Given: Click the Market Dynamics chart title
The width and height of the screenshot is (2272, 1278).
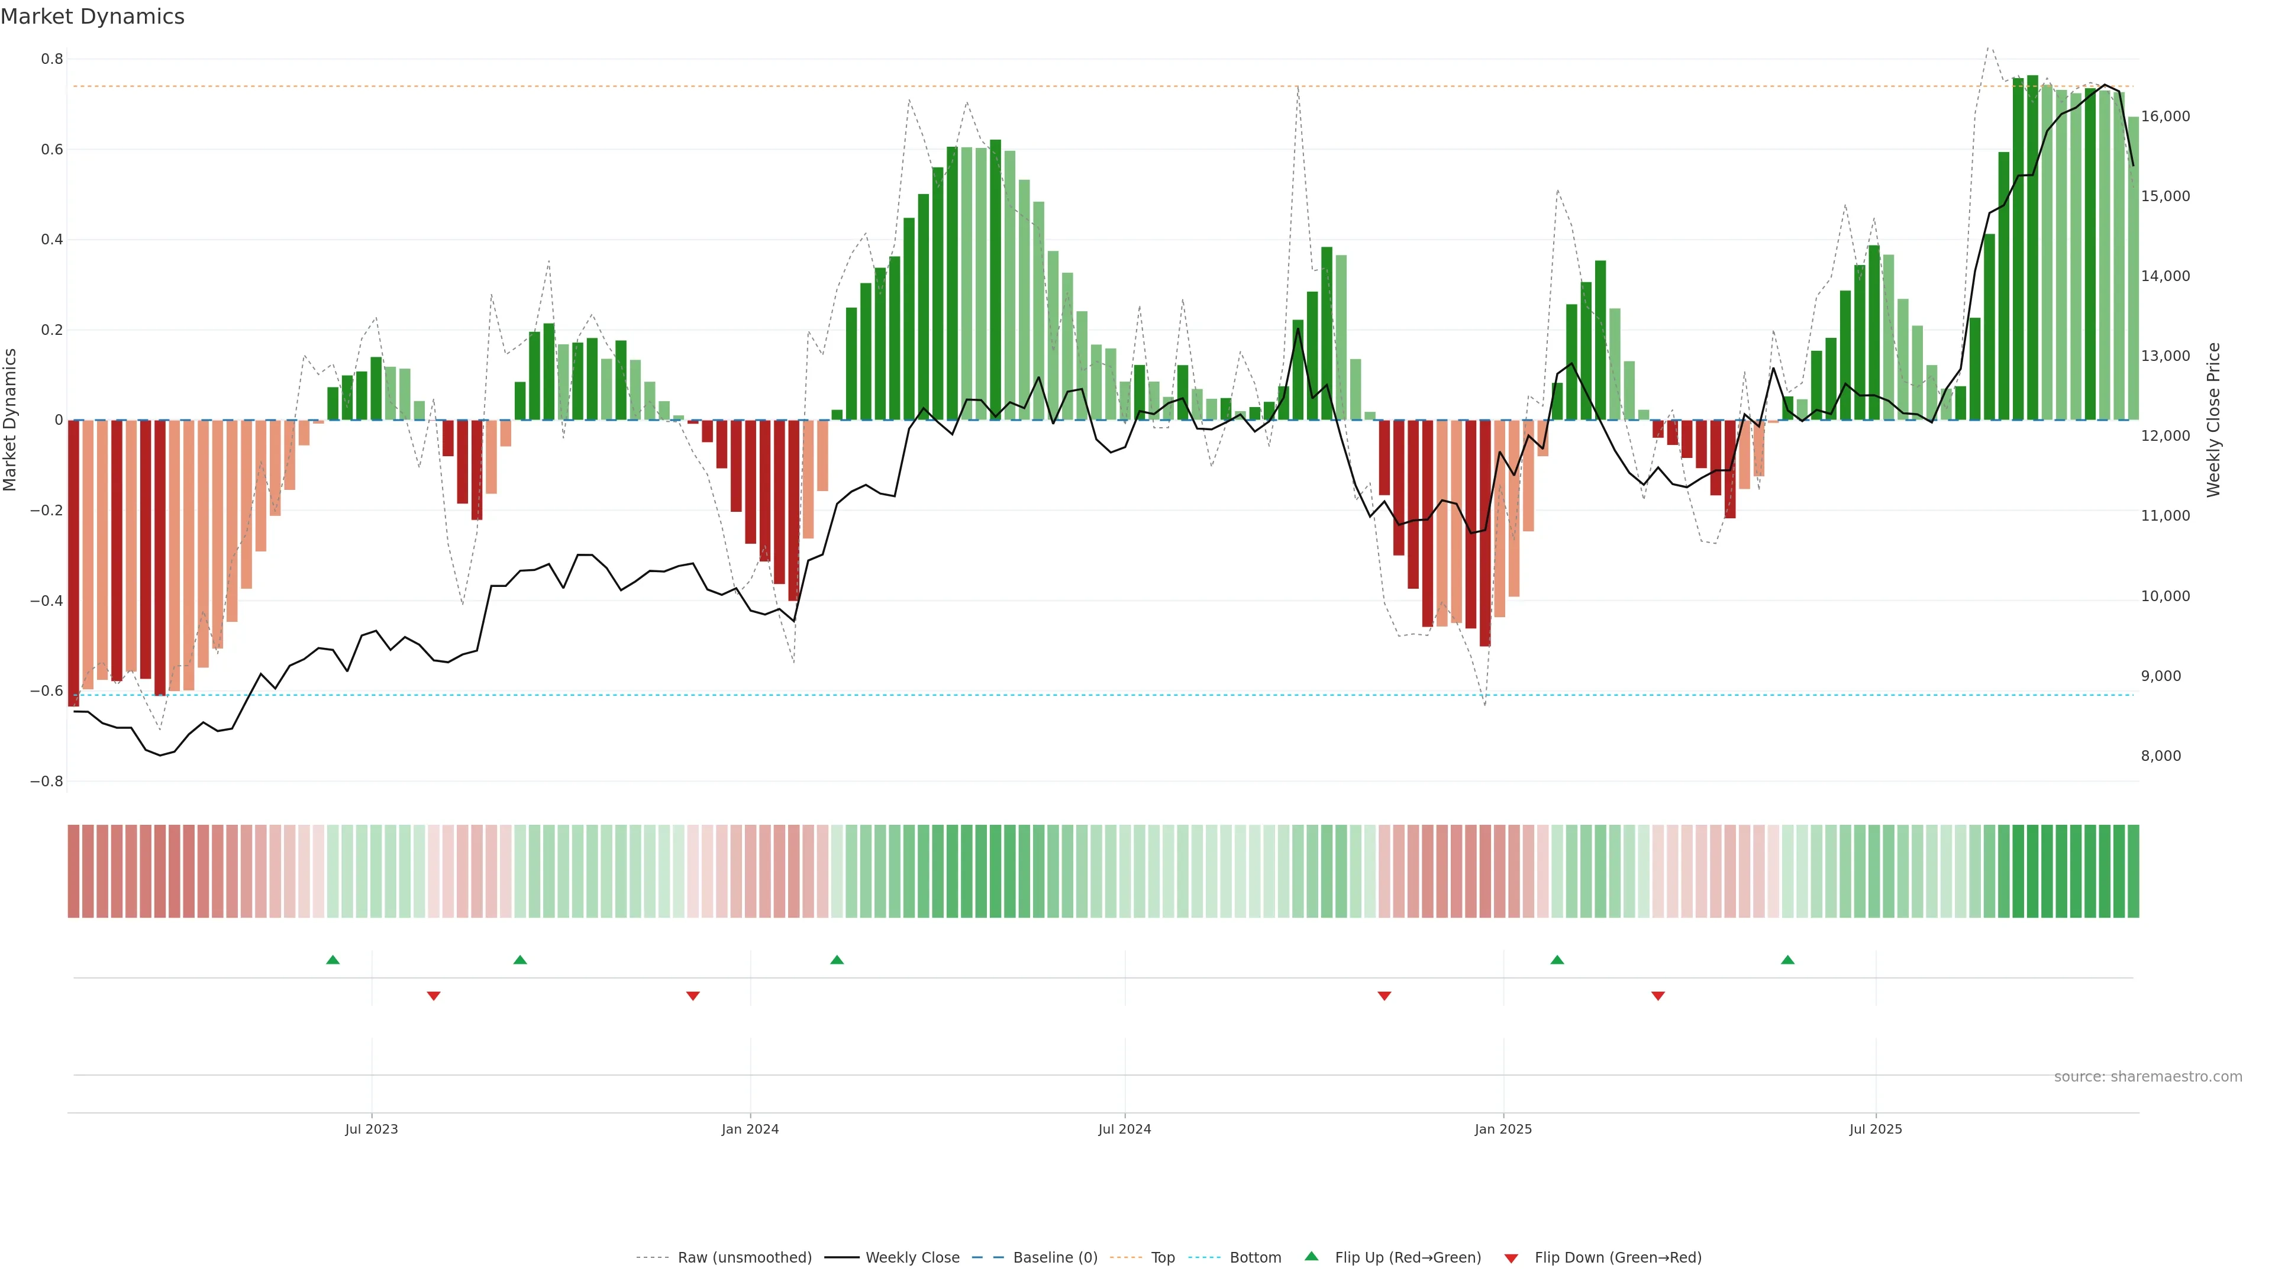Looking at the screenshot, I should click(x=93, y=17).
